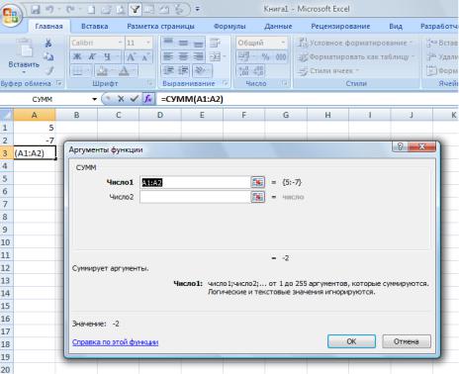Click the dialog help question mark button
The width and height of the screenshot is (459, 374).
pos(400,146)
